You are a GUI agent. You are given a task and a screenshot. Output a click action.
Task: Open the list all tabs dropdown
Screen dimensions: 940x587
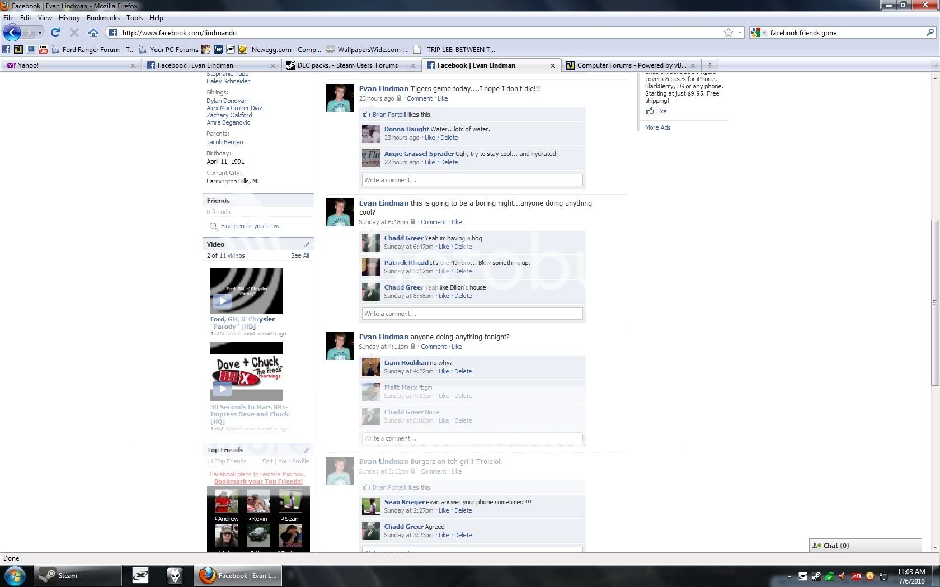tap(934, 65)
